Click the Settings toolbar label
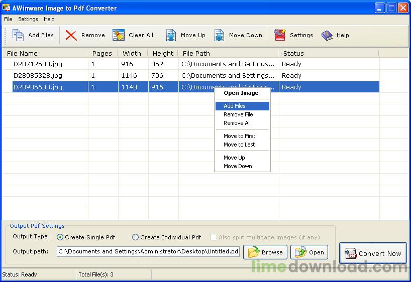Image resolution: width=411 pixels, height=282 pixels. pyautogui.click(x=301, y=35)
